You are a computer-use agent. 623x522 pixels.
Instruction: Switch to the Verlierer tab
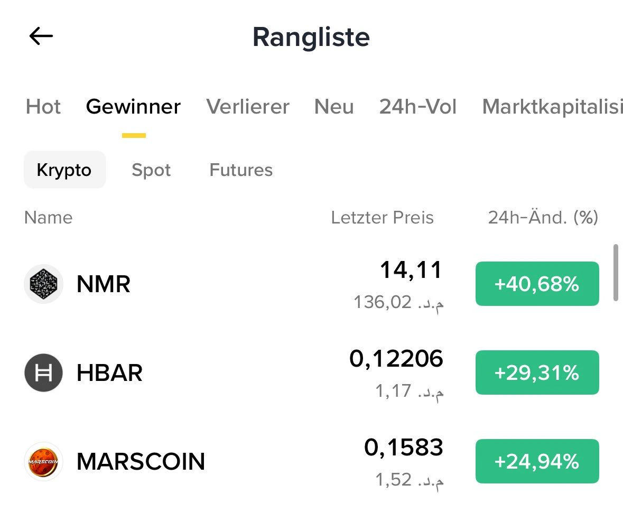tap(248, 107)
